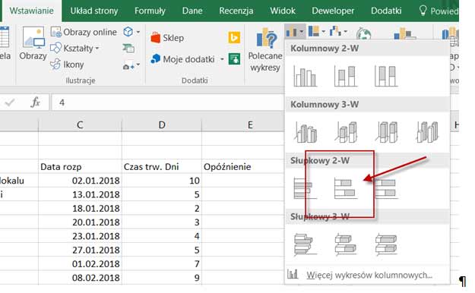Click the Bing Maps add-in icon
Screen dimensions: 475x293
tap(234, 38)
